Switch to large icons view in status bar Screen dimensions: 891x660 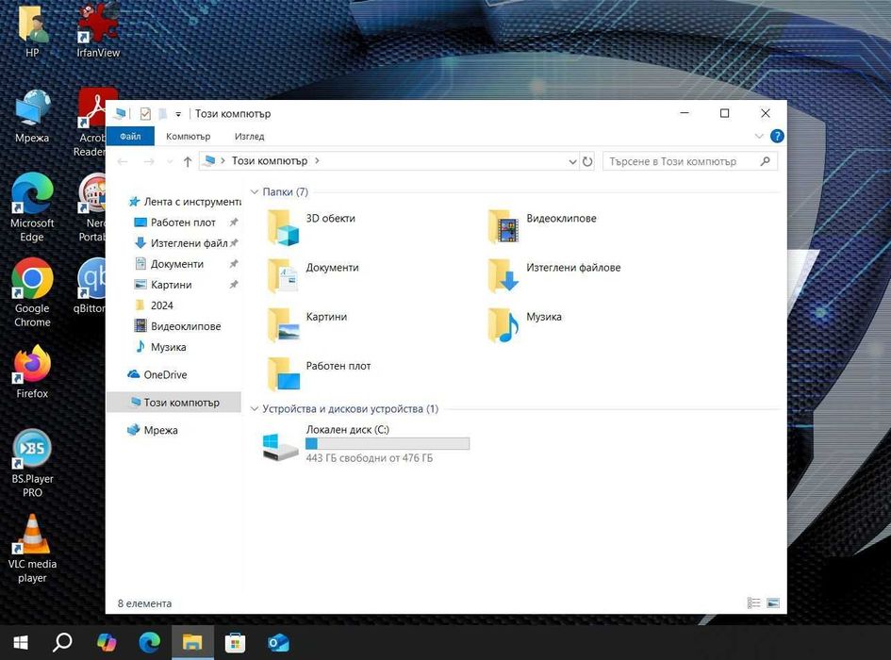point(773,602)
